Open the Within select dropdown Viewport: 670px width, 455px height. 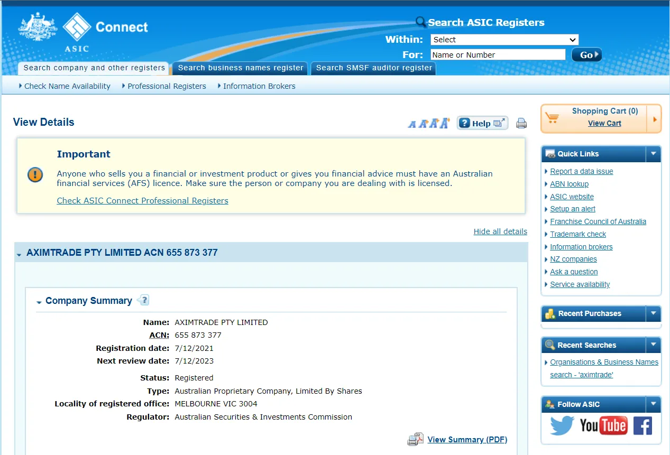pos(504,40)
